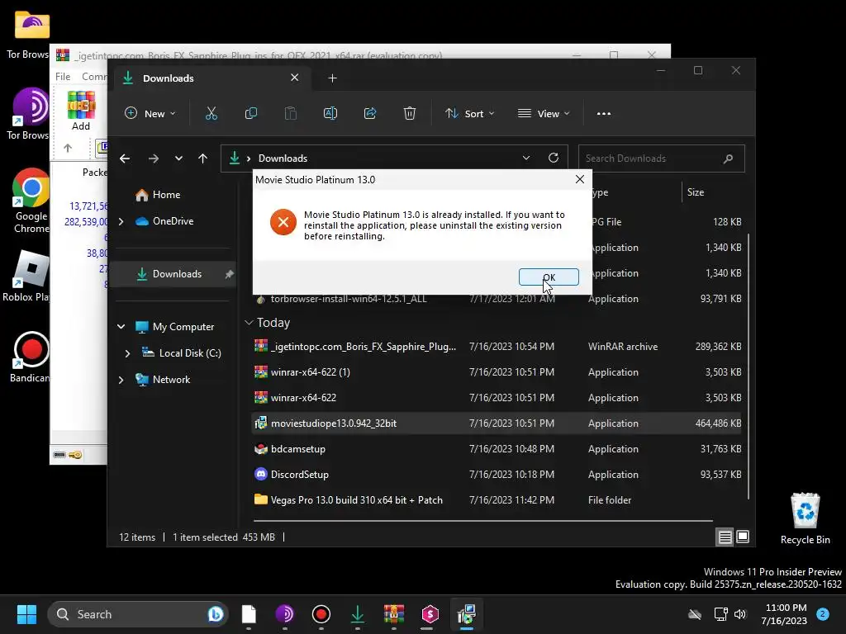Viewport: 846px width, 634px height.
Task: Expand the OneDrive tree node
Action: (121, 221)
